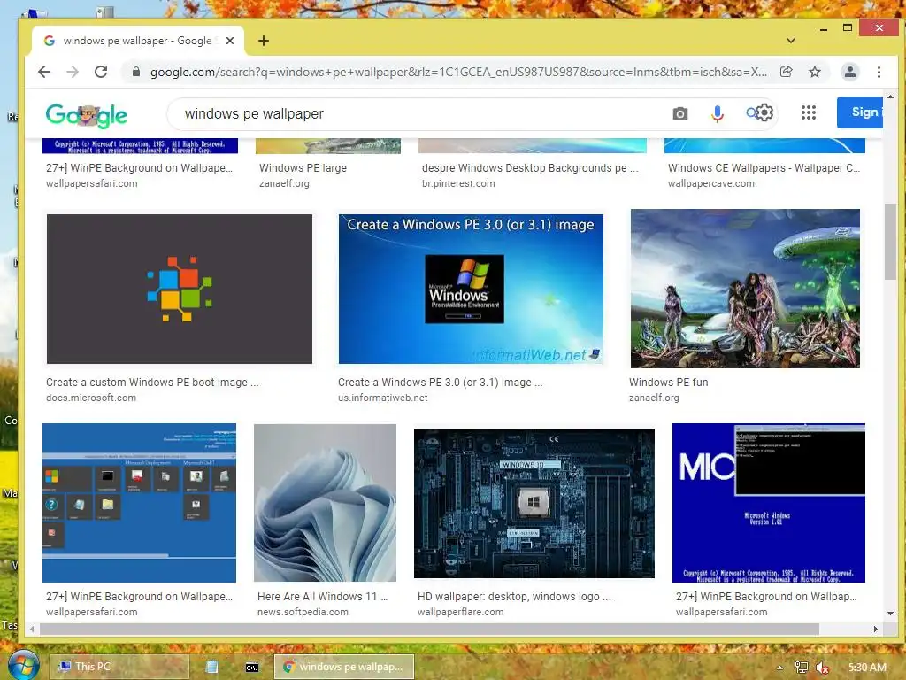The height and width of the screenshot is (680, 906).
Task: Open despre Windows Desktop Backgrounds link
Action: [x=531, y=167]
